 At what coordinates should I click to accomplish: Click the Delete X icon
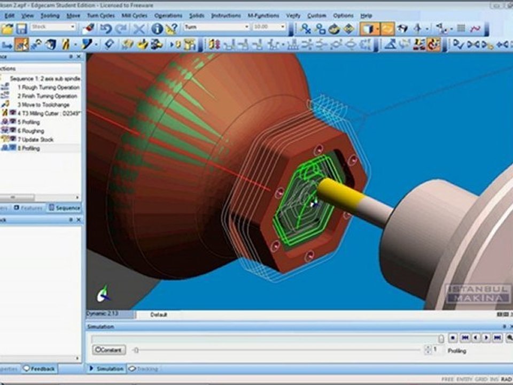point(139,29)
